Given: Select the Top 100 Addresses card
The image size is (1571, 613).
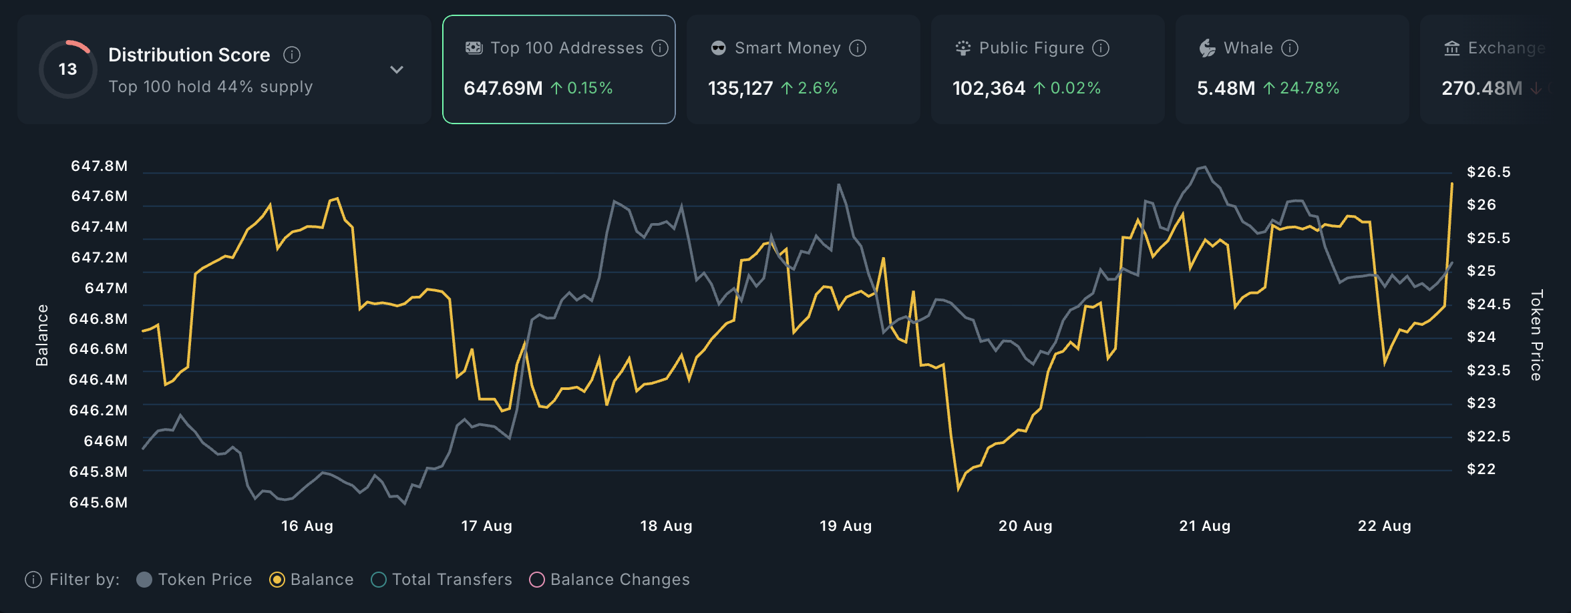Looking at the screenshot, I should pos(558,69).
